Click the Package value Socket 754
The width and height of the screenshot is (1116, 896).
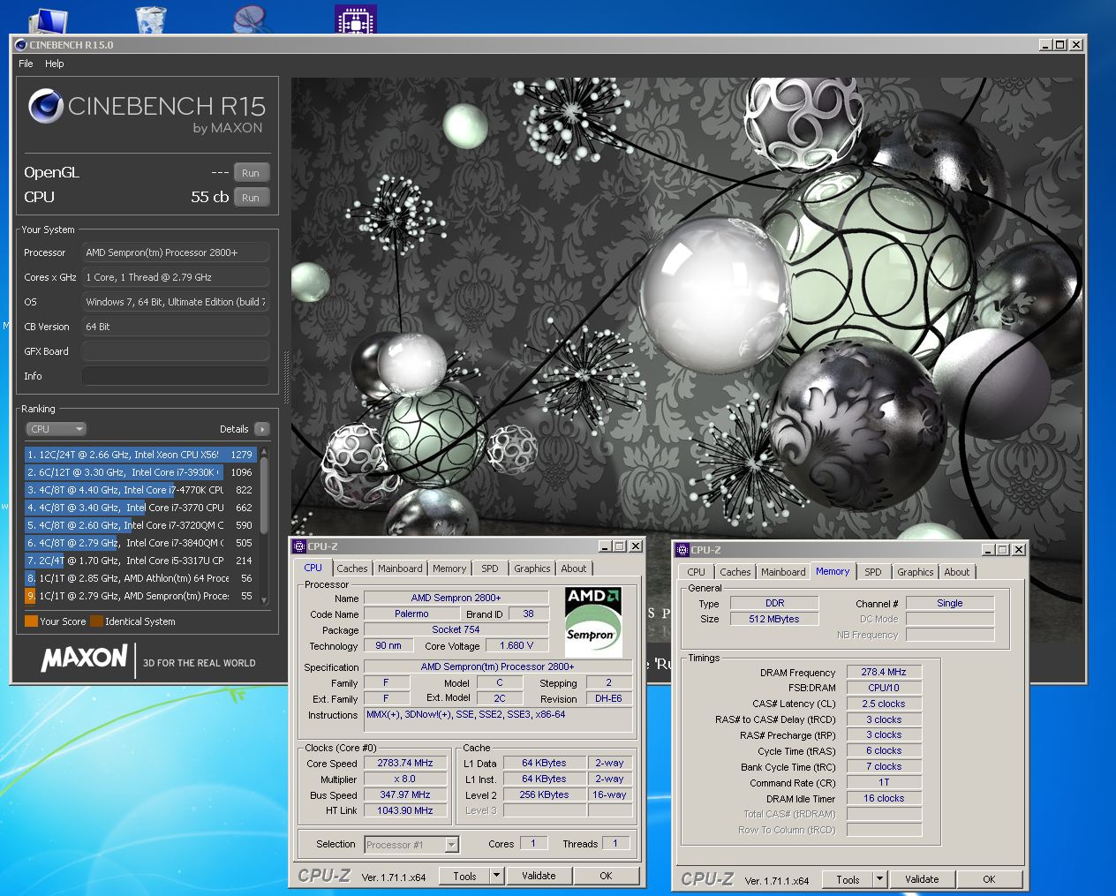(x=456, y=629)
